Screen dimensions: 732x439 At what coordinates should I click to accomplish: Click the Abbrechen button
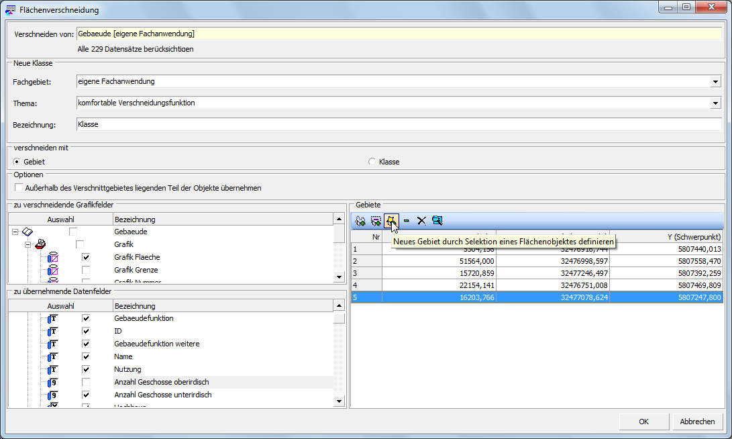coord(698,422)
